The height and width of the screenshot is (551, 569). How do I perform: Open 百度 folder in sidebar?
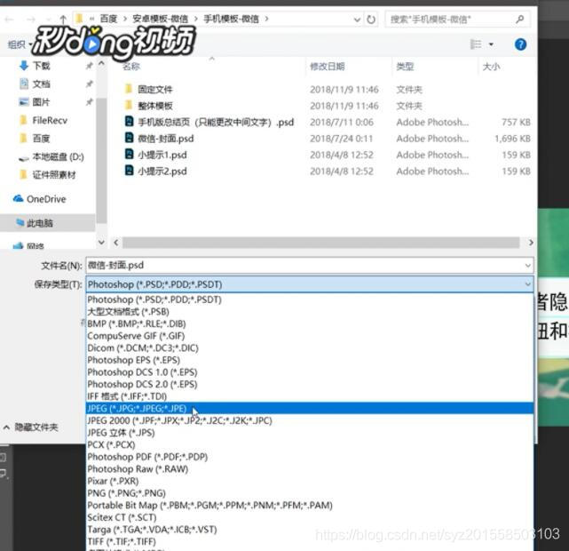tap(41, 139)
